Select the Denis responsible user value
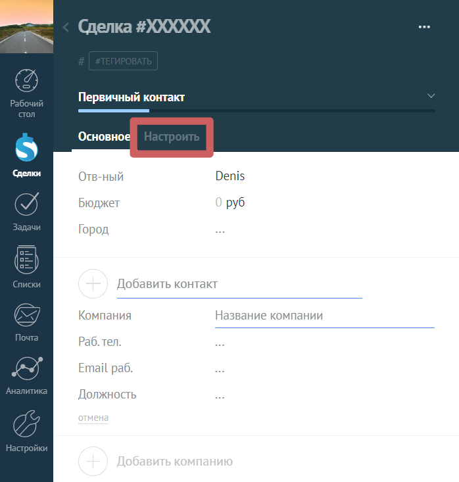Screen dimensions: 459x482 tap(230, 176)
